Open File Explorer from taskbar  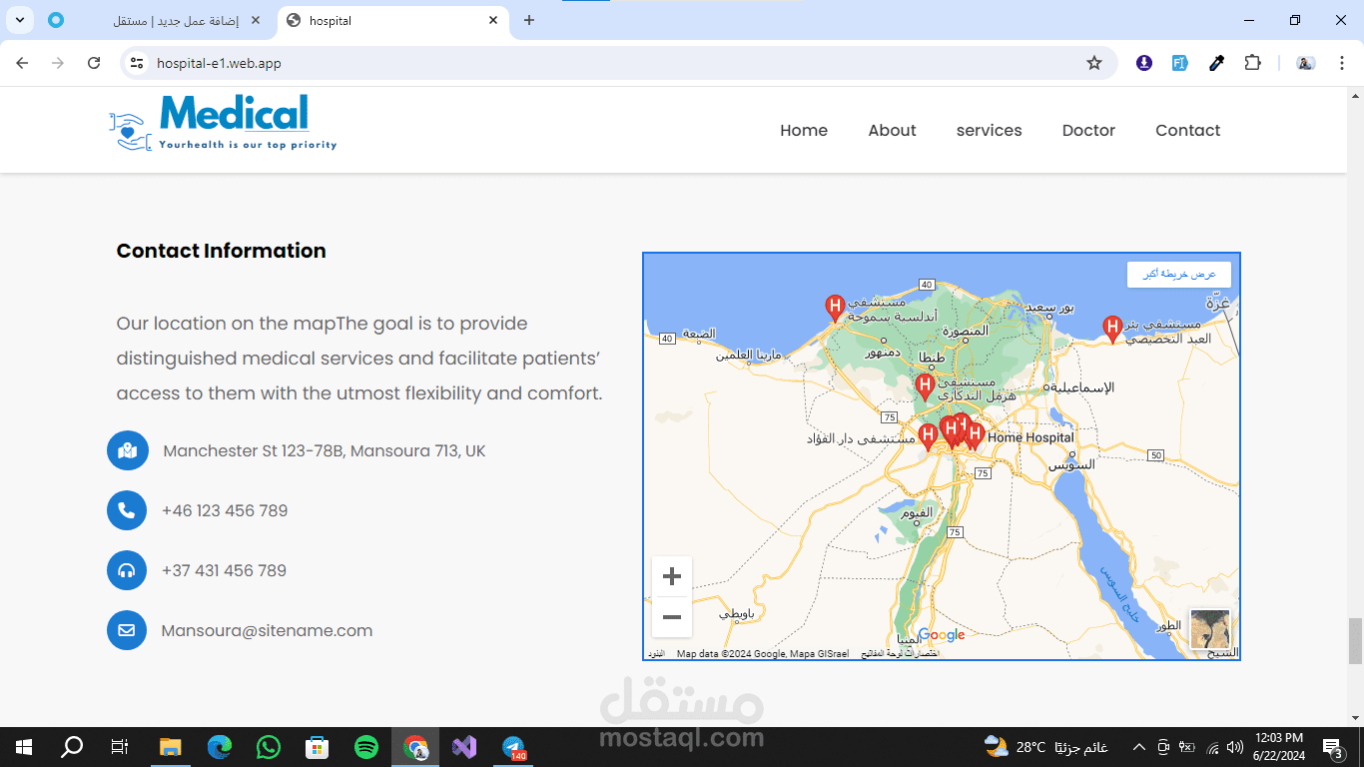pyautogui.click(x=171, y=747)
